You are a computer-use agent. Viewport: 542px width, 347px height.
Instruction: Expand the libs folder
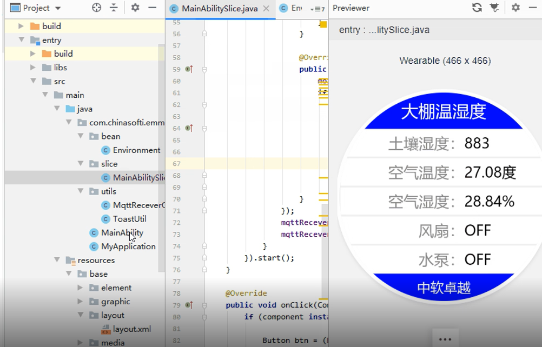click(33, 68)
